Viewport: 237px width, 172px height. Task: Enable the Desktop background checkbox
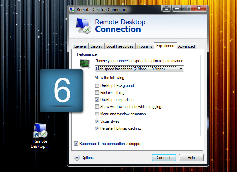pyautogui.click(x=97, y=85)
